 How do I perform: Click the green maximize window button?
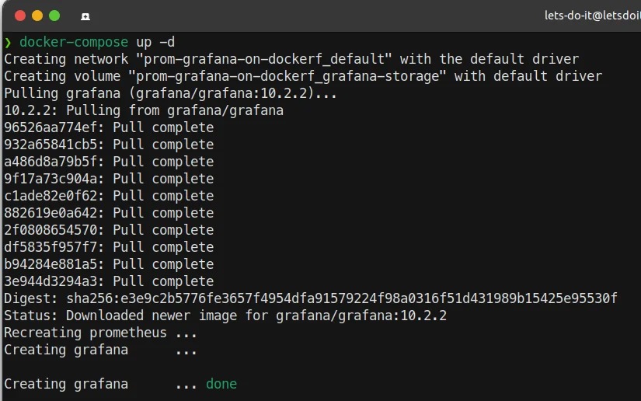(x=54, y=16)
